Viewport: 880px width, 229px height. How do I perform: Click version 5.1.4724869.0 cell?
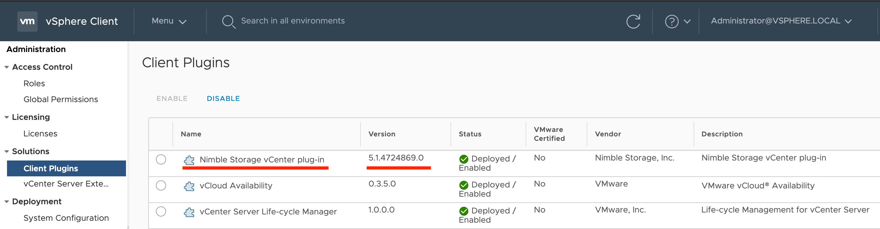click(396, 158)
